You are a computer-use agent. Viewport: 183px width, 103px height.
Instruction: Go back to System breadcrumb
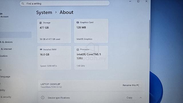coord(44,12)
